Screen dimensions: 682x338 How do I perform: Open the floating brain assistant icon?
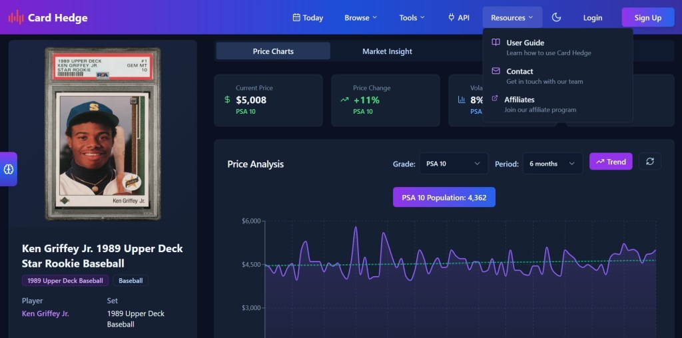tap(9, 169)
